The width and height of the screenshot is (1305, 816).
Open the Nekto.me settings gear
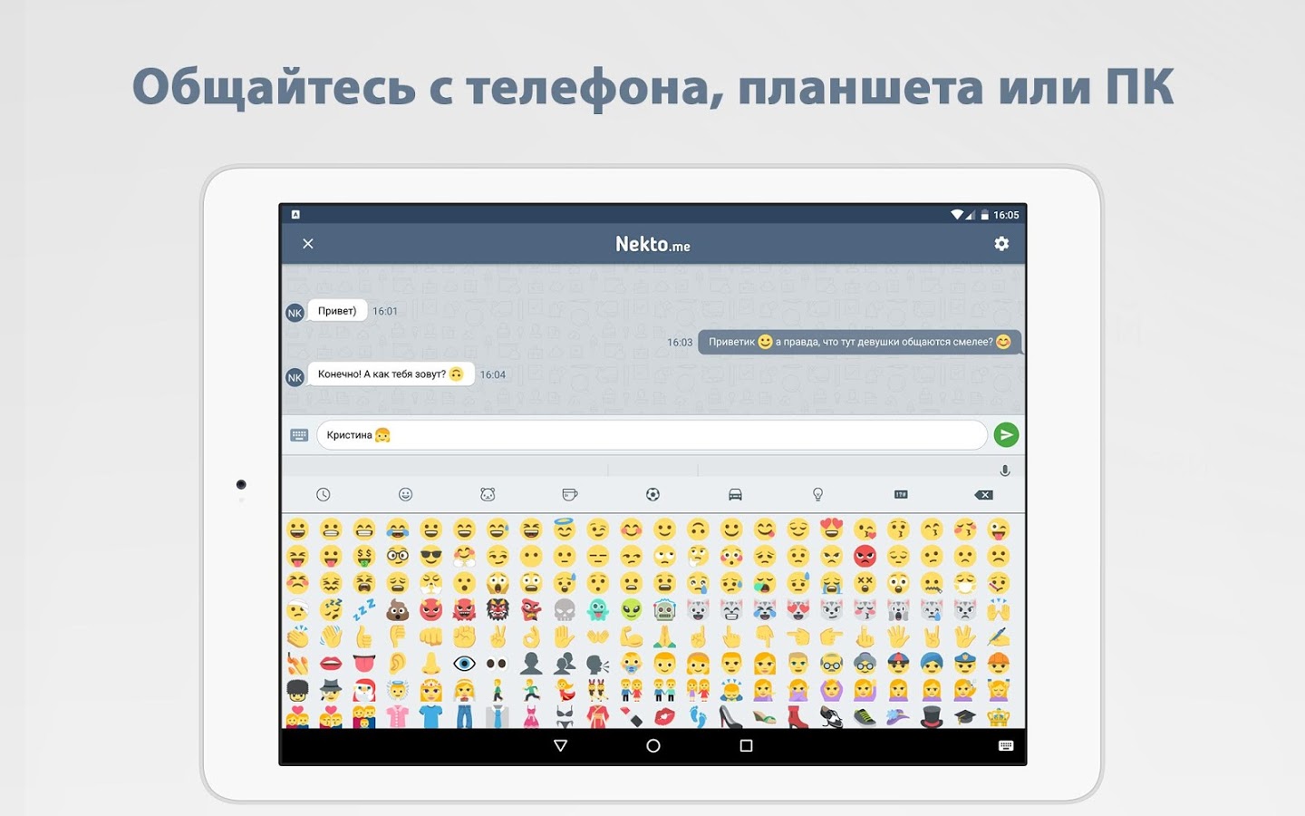(1001, 244)
